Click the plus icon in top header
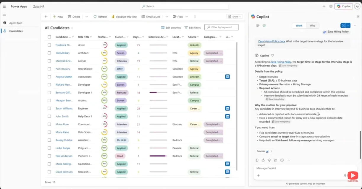362x189 pixels. point(324,6)
